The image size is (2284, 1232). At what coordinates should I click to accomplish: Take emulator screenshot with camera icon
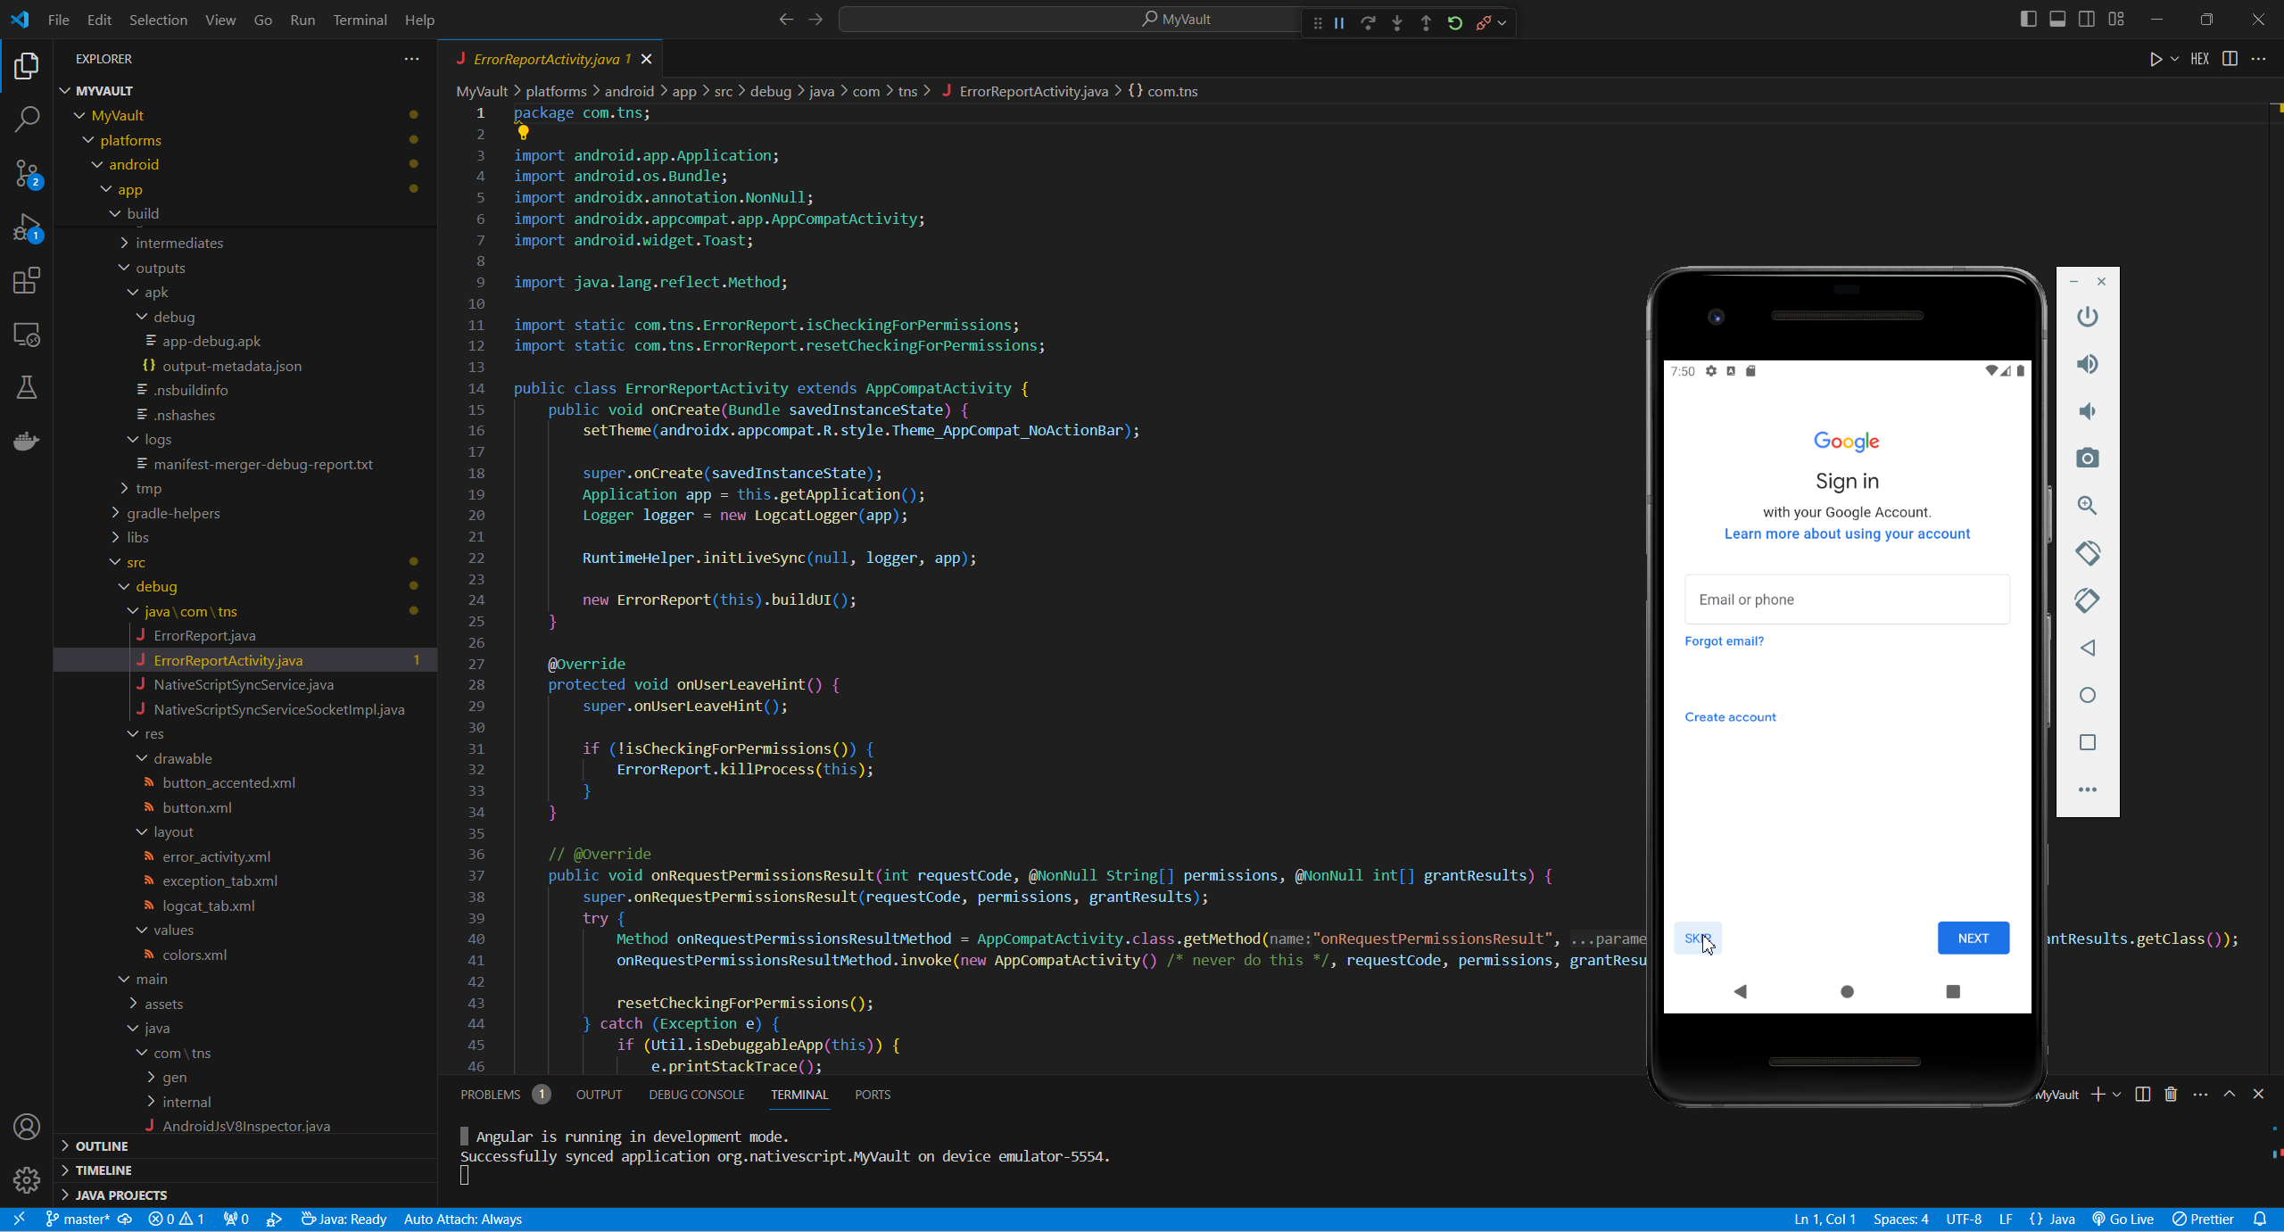coord(2087,458)
